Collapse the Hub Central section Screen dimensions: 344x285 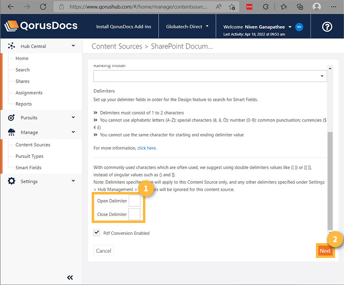pos(73,46)
